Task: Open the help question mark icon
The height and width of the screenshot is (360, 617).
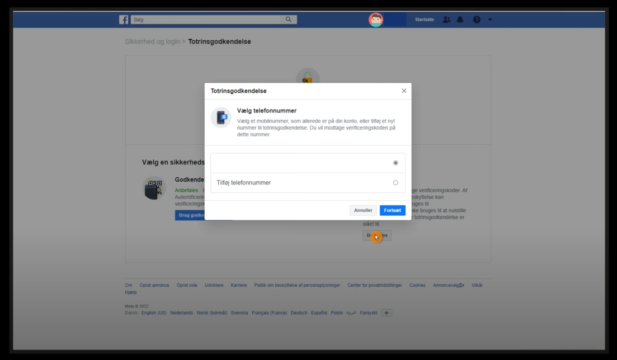Action: point(477,20)
